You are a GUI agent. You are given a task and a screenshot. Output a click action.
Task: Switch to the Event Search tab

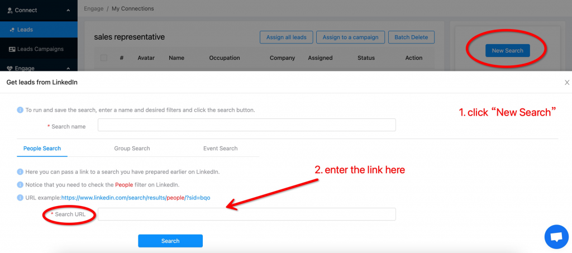tap(220, 149)
